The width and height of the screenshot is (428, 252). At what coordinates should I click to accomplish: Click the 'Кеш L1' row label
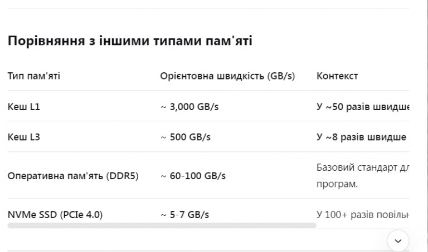24,106
